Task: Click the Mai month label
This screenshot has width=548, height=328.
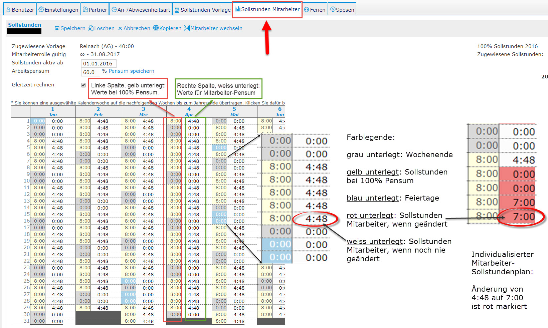Action: coord(234,114)
